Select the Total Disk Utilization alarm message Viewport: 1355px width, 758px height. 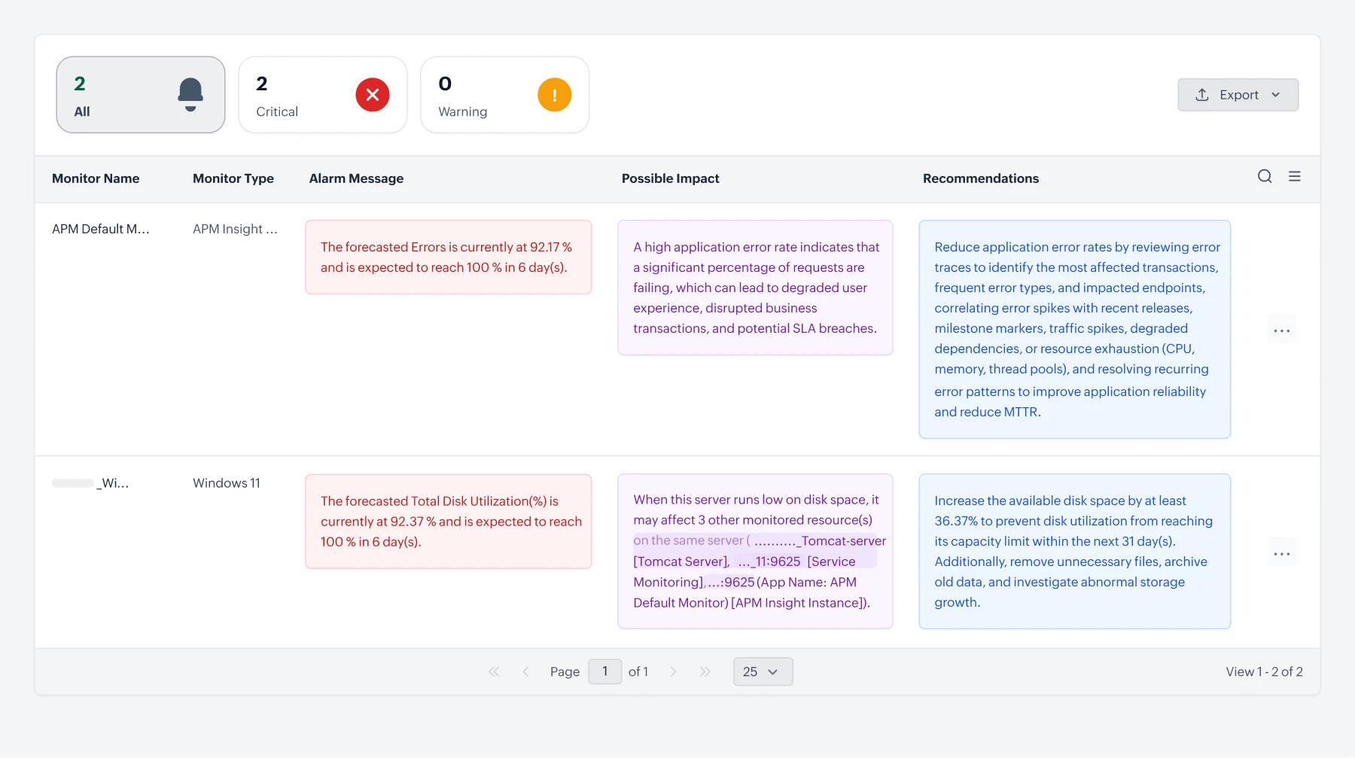(449, 522)
